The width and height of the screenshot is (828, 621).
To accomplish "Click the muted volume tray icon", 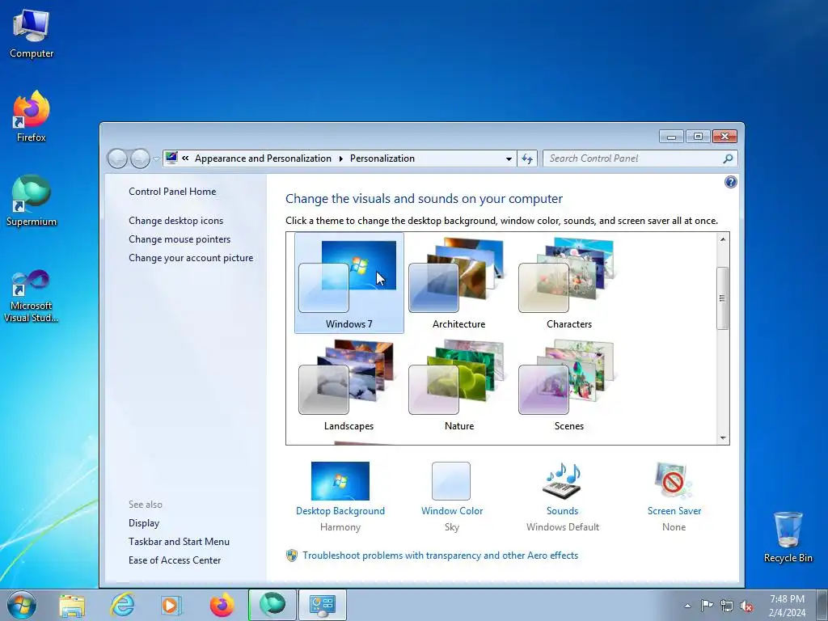I will (746, 606).
